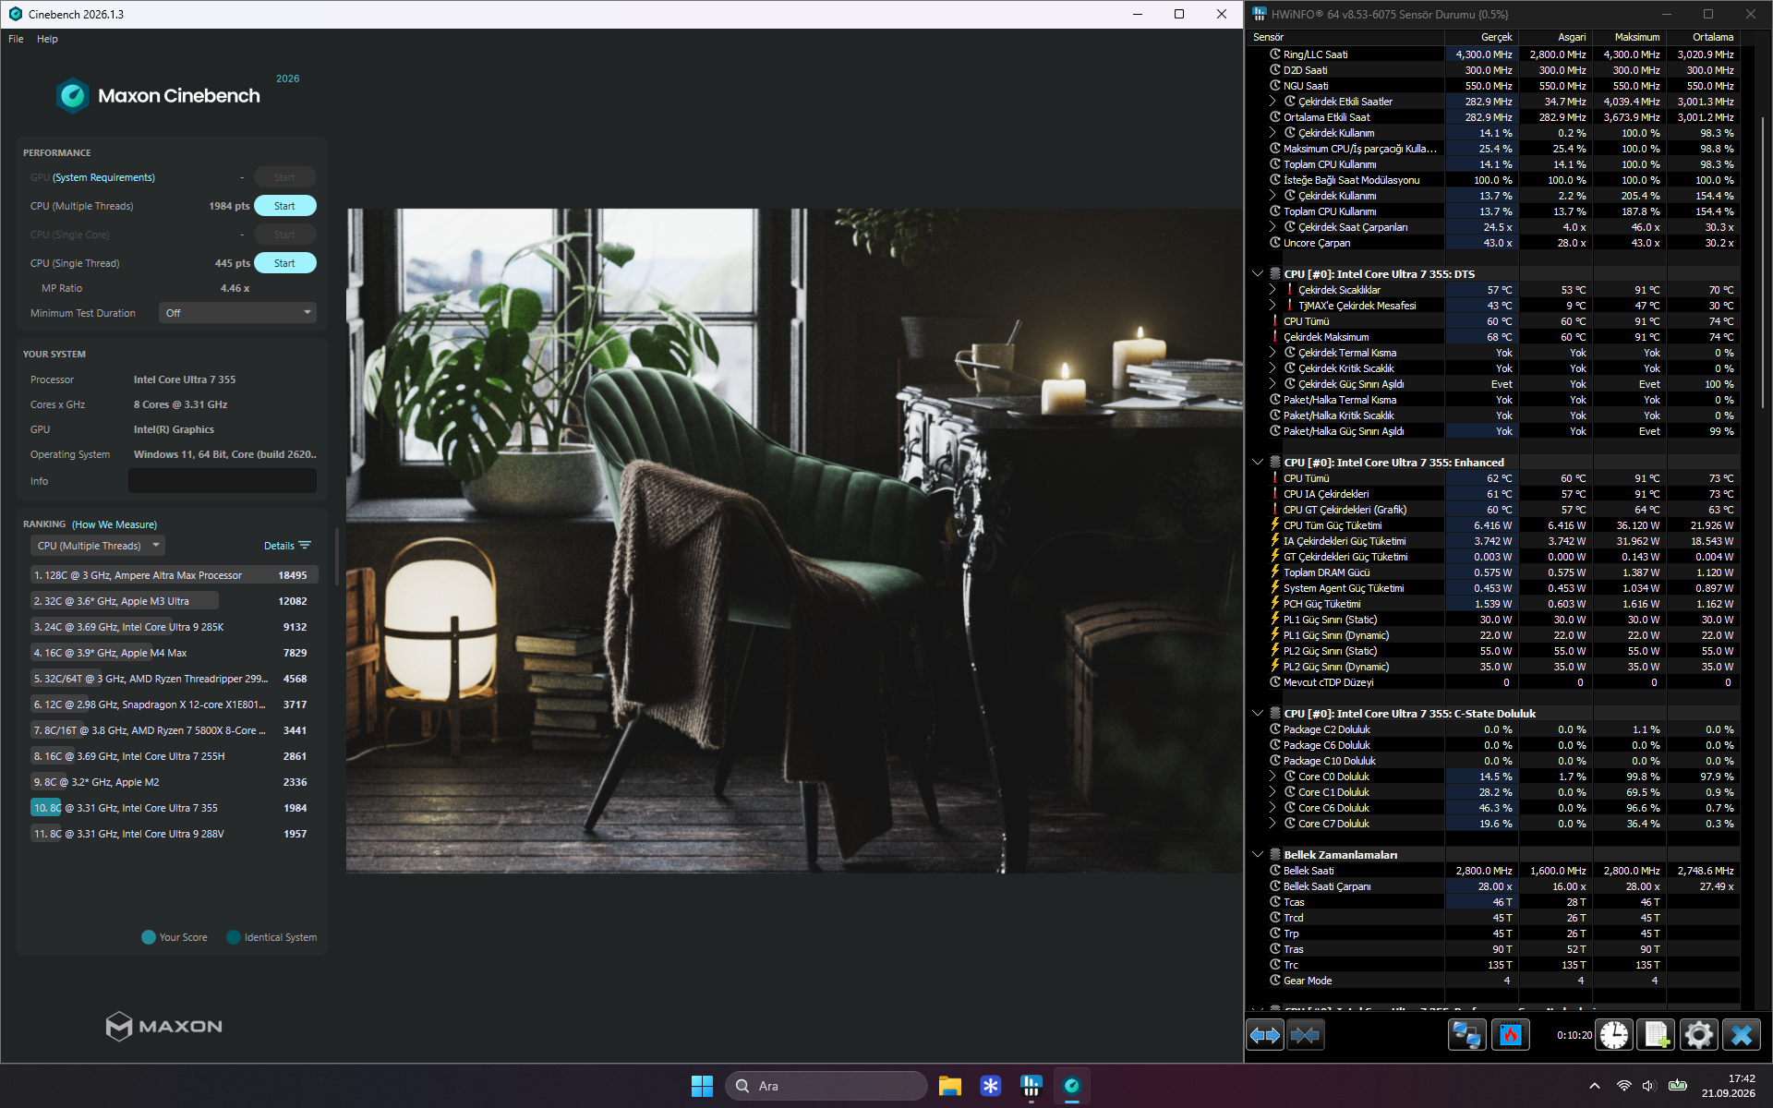
Task: Click HWiNFO taskbar icon
Action: tap(1031, 1086)
